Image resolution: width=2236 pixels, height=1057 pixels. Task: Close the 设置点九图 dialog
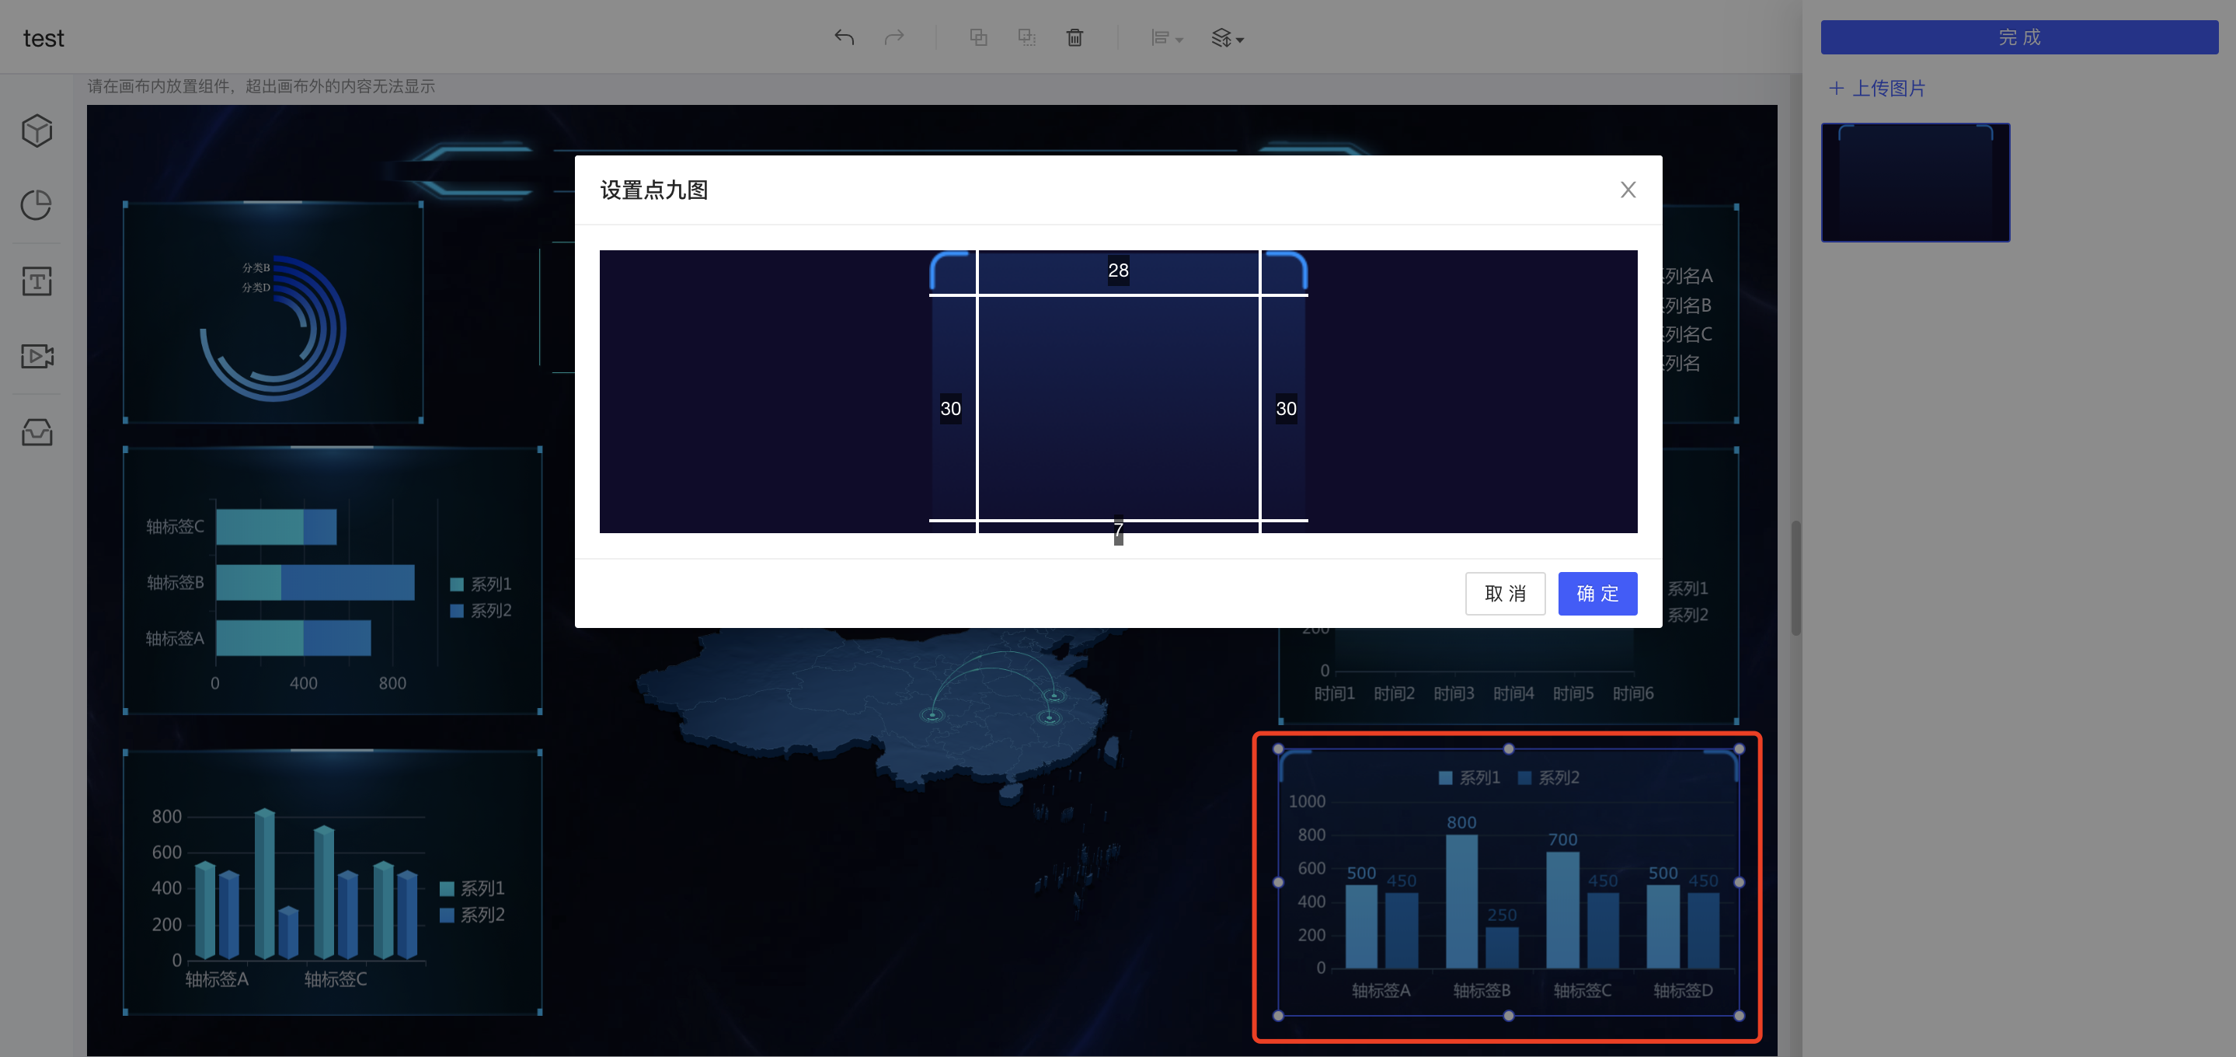click(1628, 190)
